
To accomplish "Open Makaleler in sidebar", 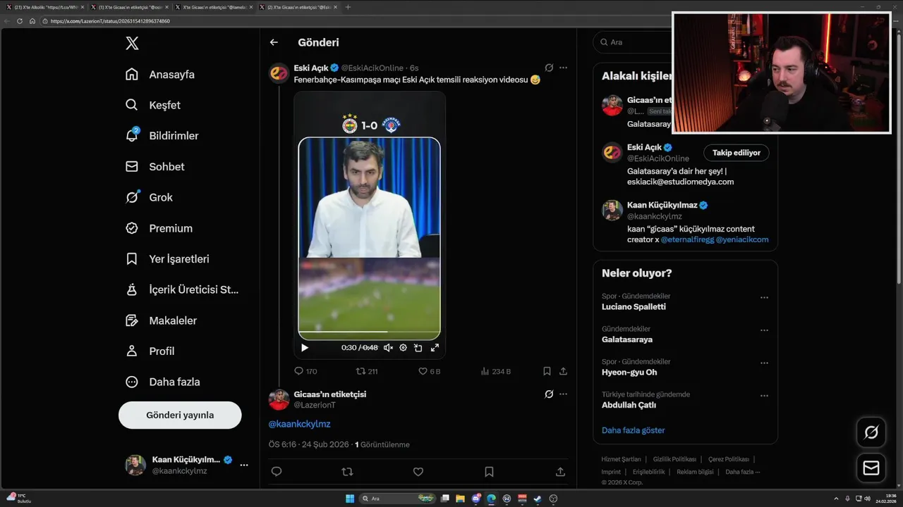I will click(x=162, y=320).
